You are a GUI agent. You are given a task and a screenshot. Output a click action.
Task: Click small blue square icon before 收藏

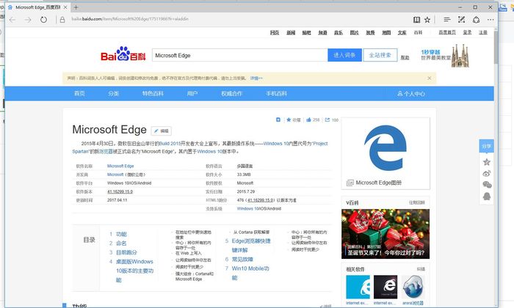(x=278, y=120)
